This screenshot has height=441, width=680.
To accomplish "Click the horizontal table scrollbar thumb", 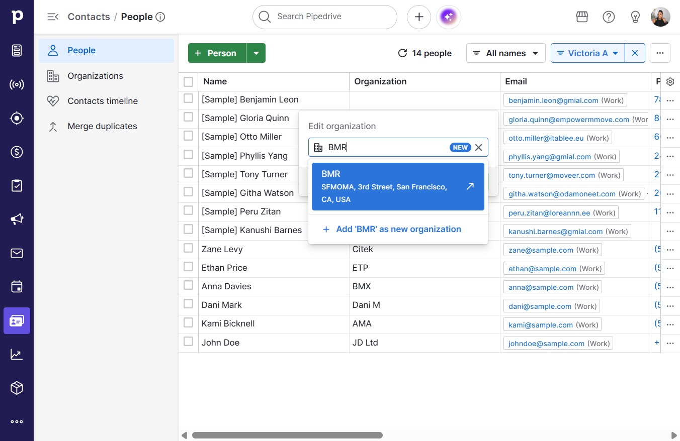I will (x=287, y=435).
